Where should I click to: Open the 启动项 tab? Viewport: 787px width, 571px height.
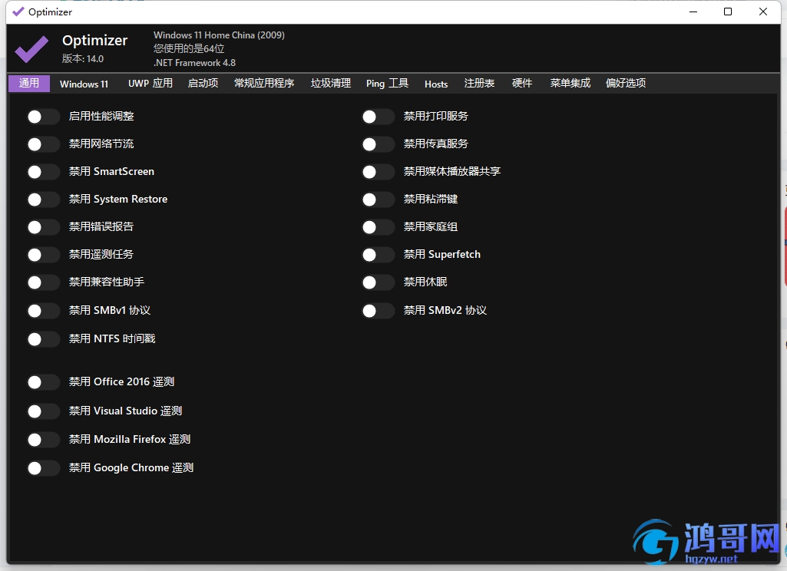point(203,84)
